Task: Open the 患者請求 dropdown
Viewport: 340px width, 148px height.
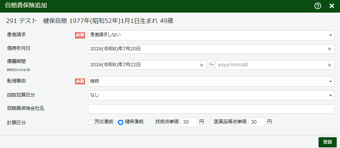Action: [x=211, y=35]
